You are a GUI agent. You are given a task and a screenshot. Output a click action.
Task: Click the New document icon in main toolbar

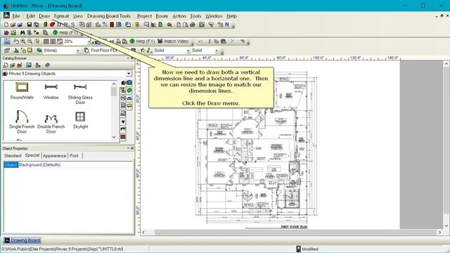[6, 25]
